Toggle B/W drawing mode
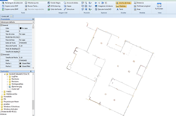Screen dimensions: 176x116 tap(54, 6)
